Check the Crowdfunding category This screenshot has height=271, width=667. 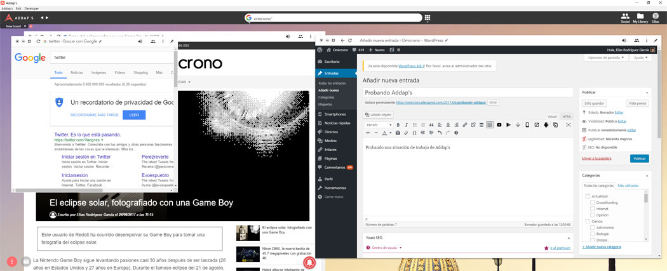pyautogui.click(x=592, y=202)
